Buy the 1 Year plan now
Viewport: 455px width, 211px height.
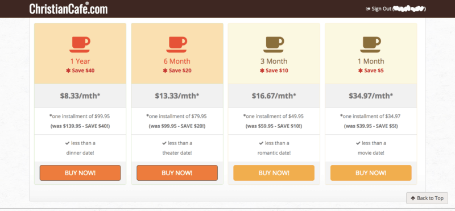coord(80,173)
